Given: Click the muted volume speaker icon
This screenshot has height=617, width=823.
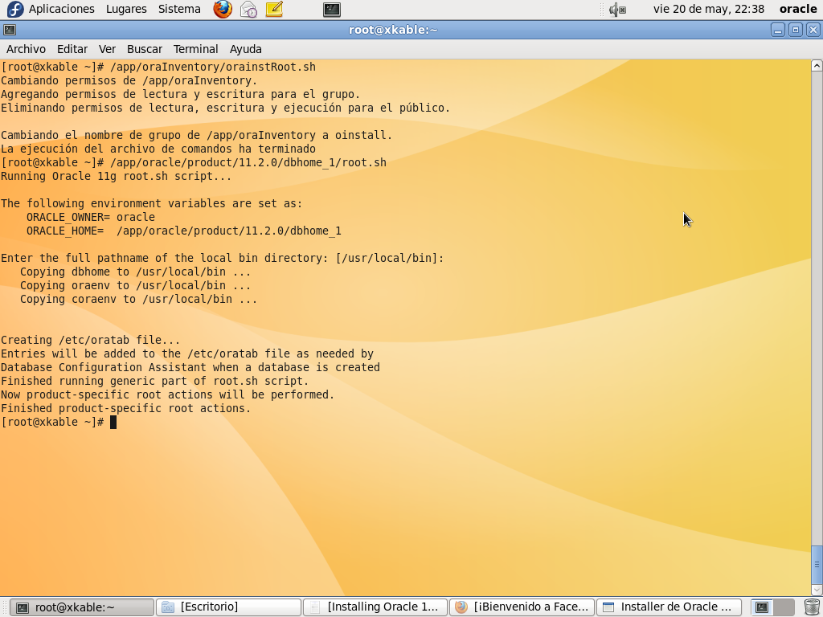Looking at the screenshot, I should pos(617,9).
